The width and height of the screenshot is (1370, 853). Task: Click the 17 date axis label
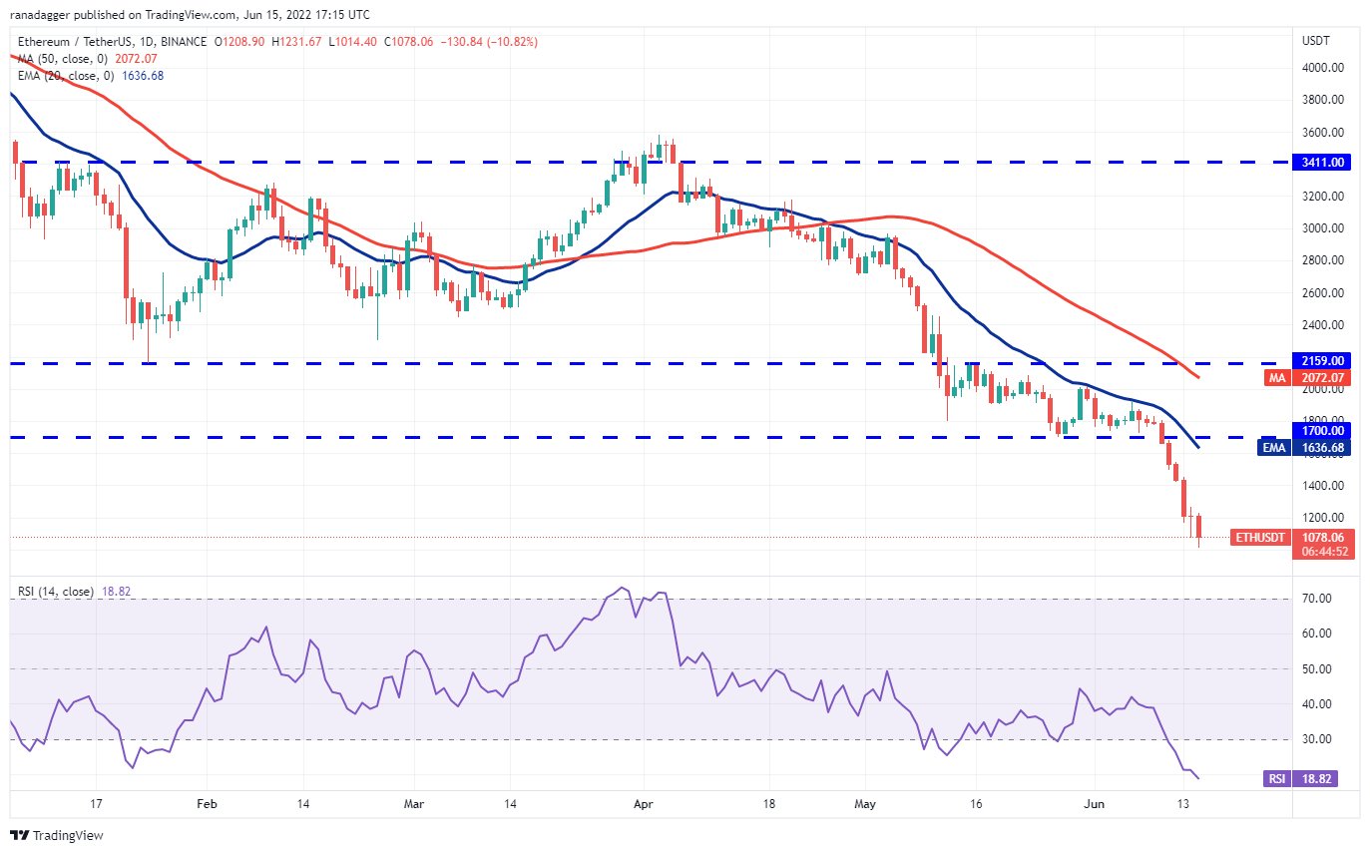pyautogui.click(x=96, y=802)
